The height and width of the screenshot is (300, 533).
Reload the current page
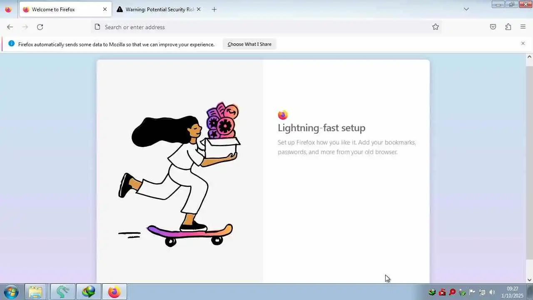(40, 27)
